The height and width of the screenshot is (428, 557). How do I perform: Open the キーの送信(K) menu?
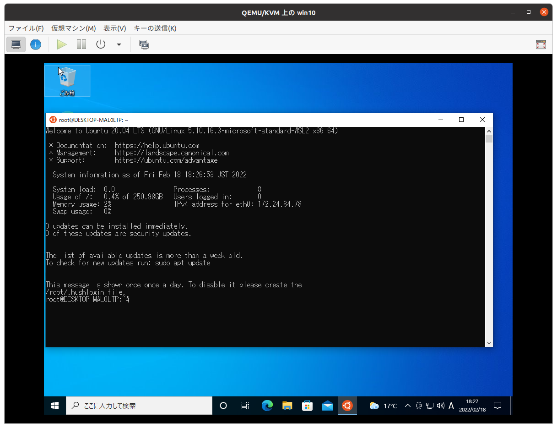pos(155,28)
